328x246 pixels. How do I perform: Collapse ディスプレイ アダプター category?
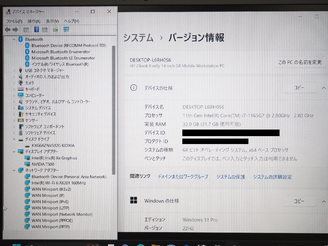[x=14, y=151]
